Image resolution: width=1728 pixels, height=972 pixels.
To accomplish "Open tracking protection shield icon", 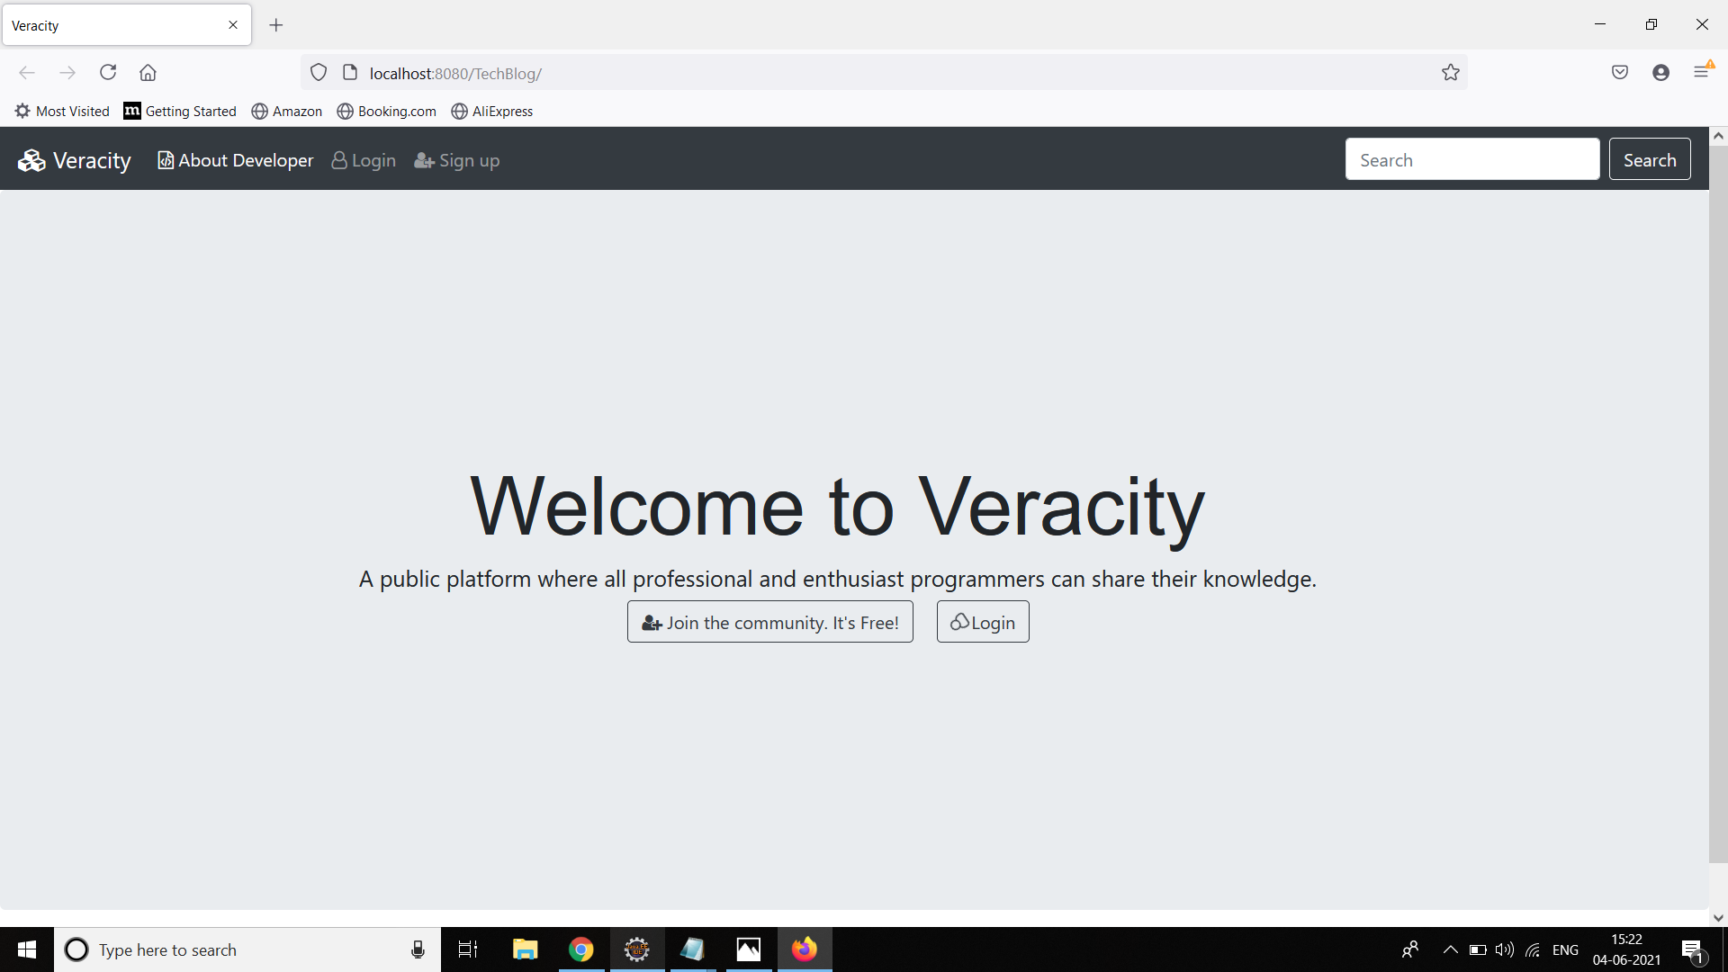I will 319,73.
